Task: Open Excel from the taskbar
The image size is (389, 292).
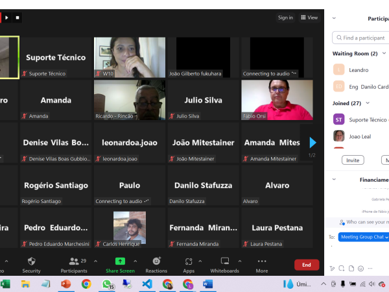Action: pyautogui.click(x=5, y=284)
